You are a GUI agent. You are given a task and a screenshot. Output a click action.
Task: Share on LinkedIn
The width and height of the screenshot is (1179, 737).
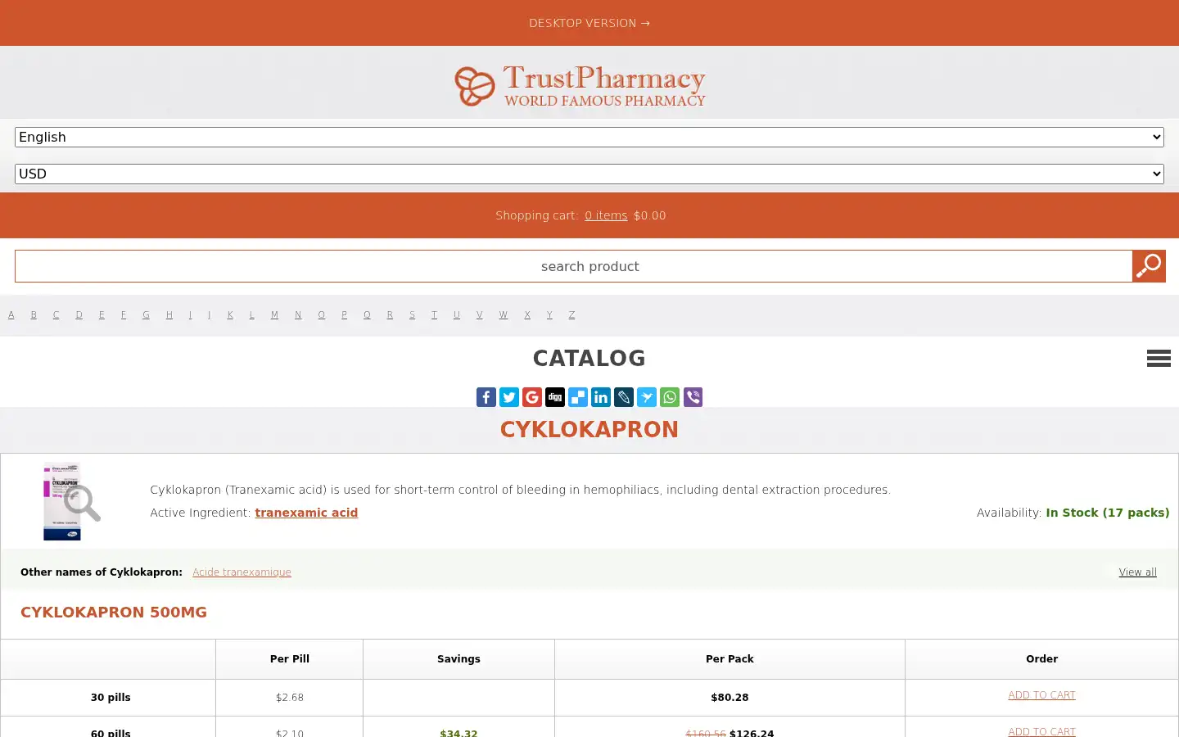601,397
